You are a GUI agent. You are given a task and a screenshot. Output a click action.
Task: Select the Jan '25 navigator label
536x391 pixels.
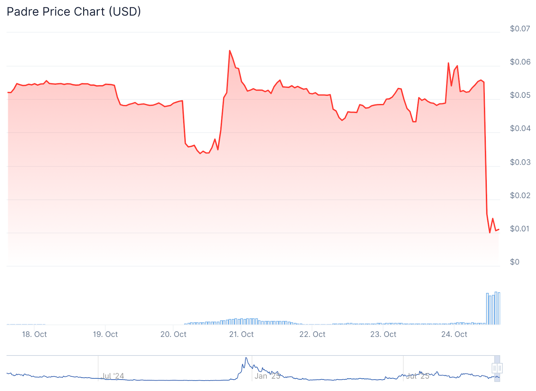(x=267, y=376)
